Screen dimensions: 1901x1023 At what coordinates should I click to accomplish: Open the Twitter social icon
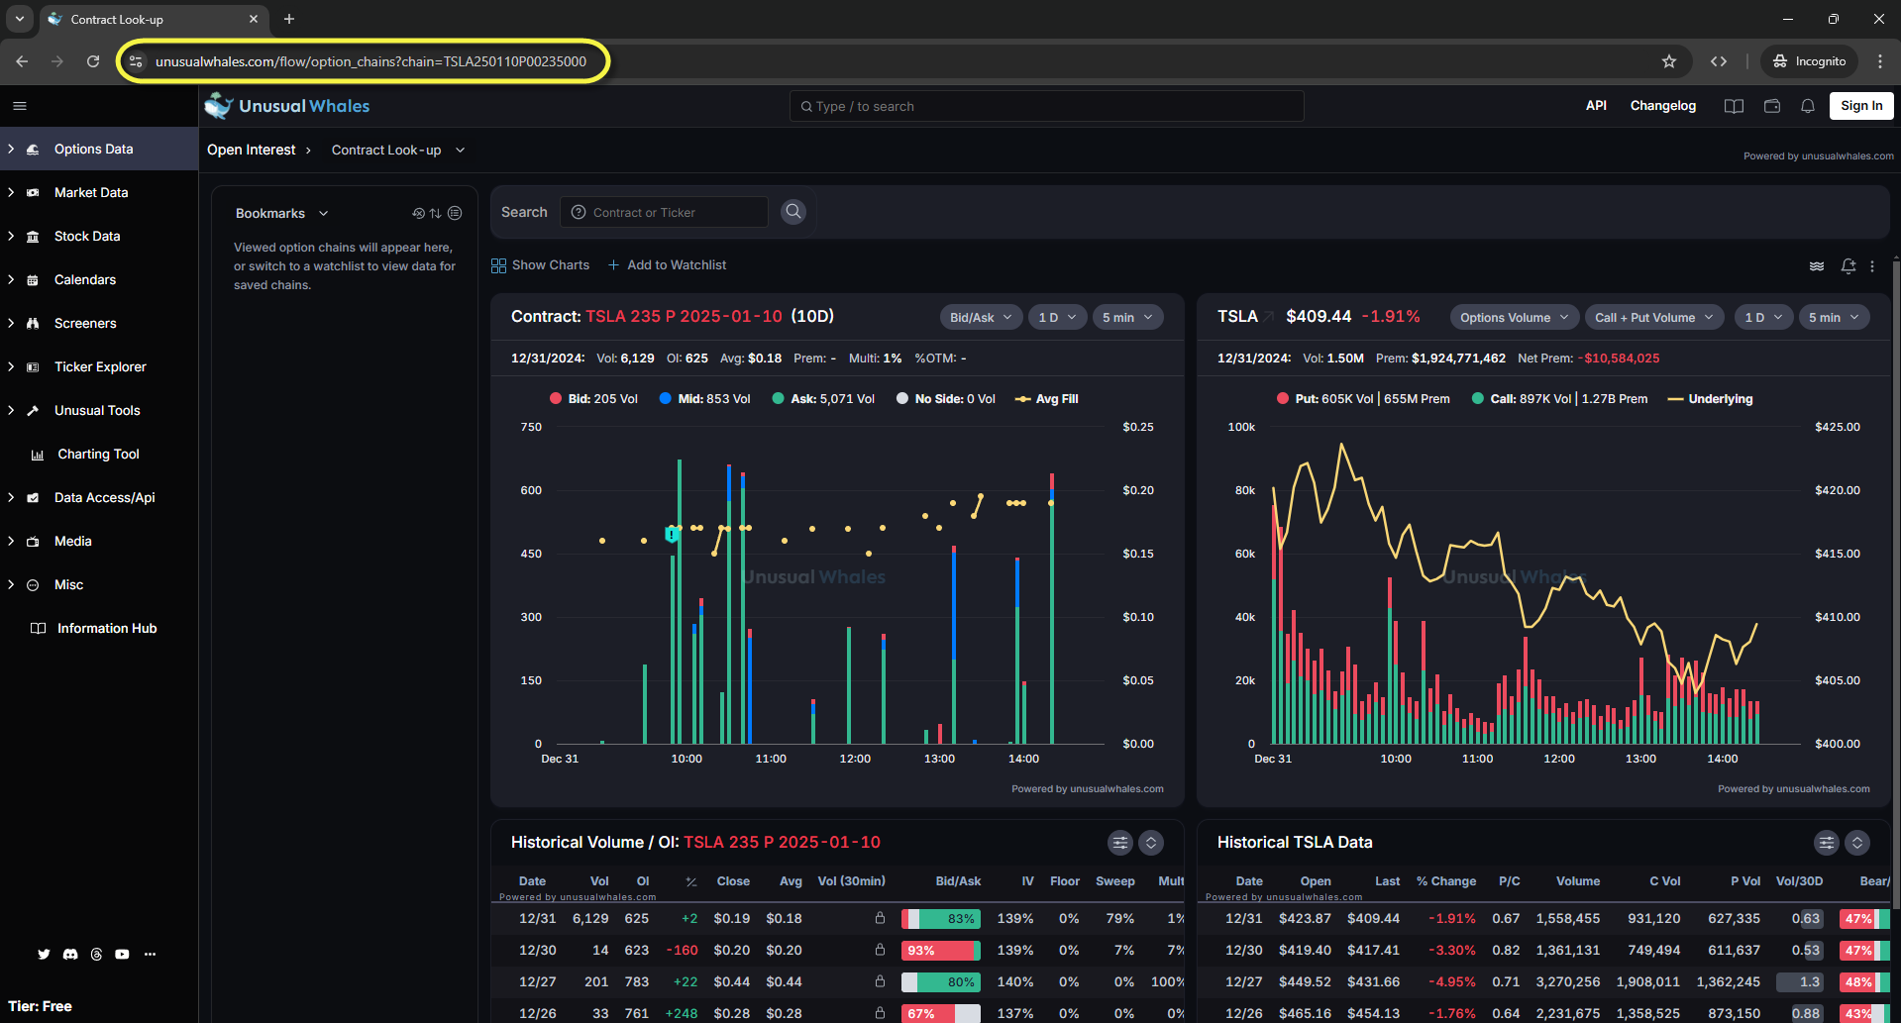[x=44, y=955]
